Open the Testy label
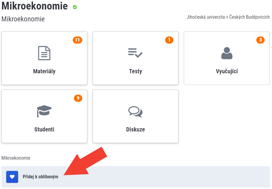The height and width of the screenshot is (189, 272). 135,71
